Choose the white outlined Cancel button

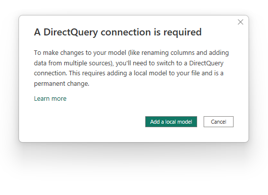point(219,122)
